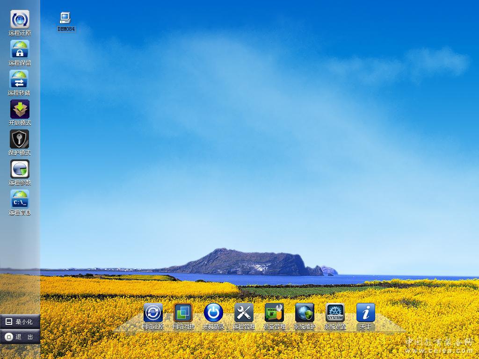Click the 远程保留 padlock icon

coord(20,50)
